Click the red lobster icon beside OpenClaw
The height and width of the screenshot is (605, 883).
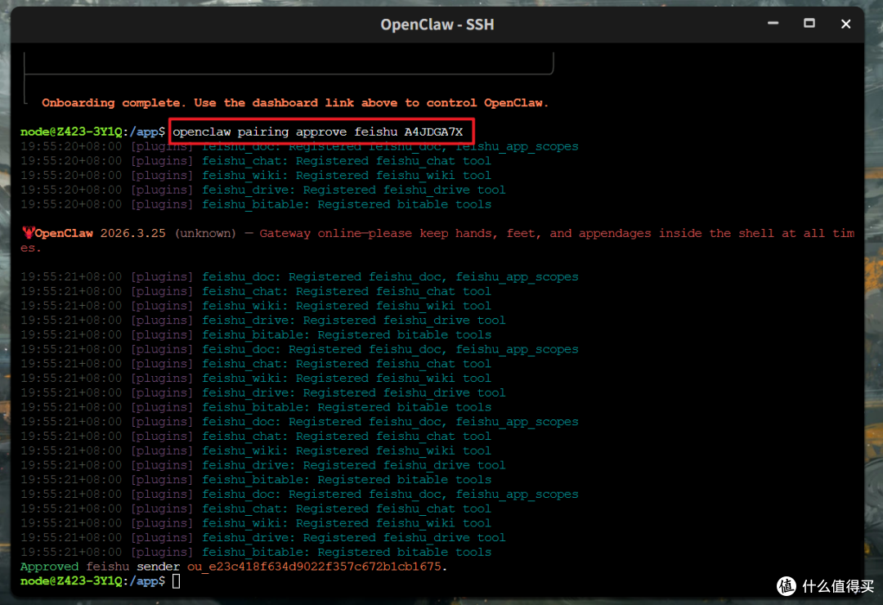(x=28, y=233)
